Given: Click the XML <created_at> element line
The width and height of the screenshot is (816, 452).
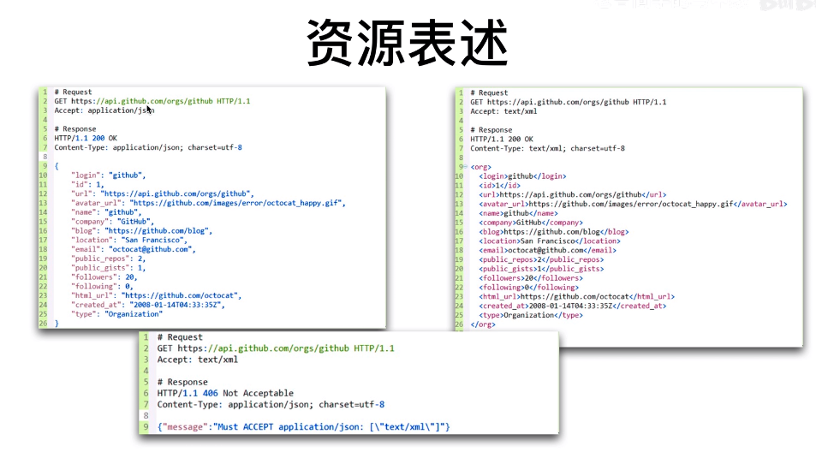Looking at the screenshot, I should click(x=573, y=306).
